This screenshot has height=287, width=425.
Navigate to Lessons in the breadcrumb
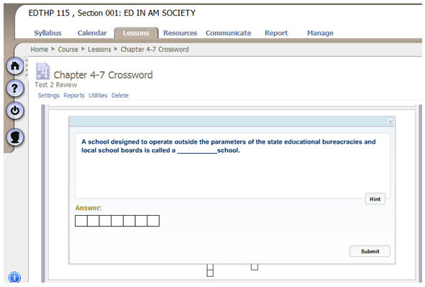click(x=99, y=50)
